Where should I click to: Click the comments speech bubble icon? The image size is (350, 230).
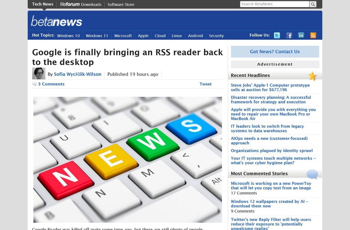[x=34, y=84]
